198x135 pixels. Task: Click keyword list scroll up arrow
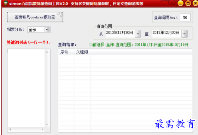pos(47,52)
